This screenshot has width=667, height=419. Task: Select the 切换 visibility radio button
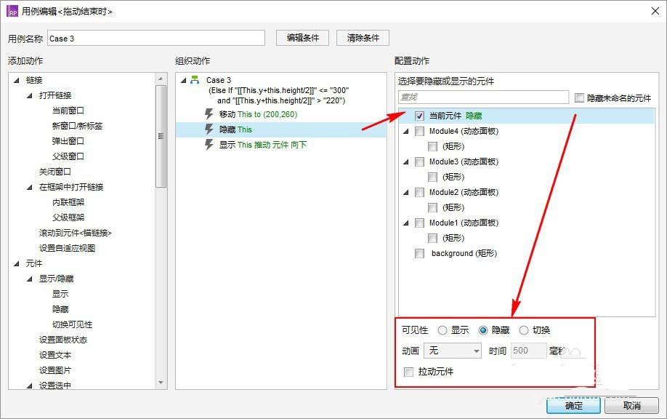click(524, 330)
